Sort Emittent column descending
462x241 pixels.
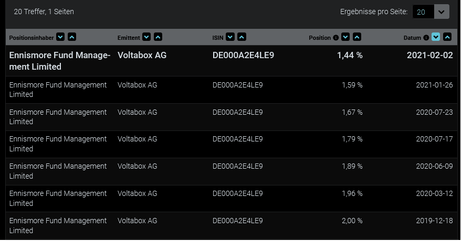pos(146,37)
